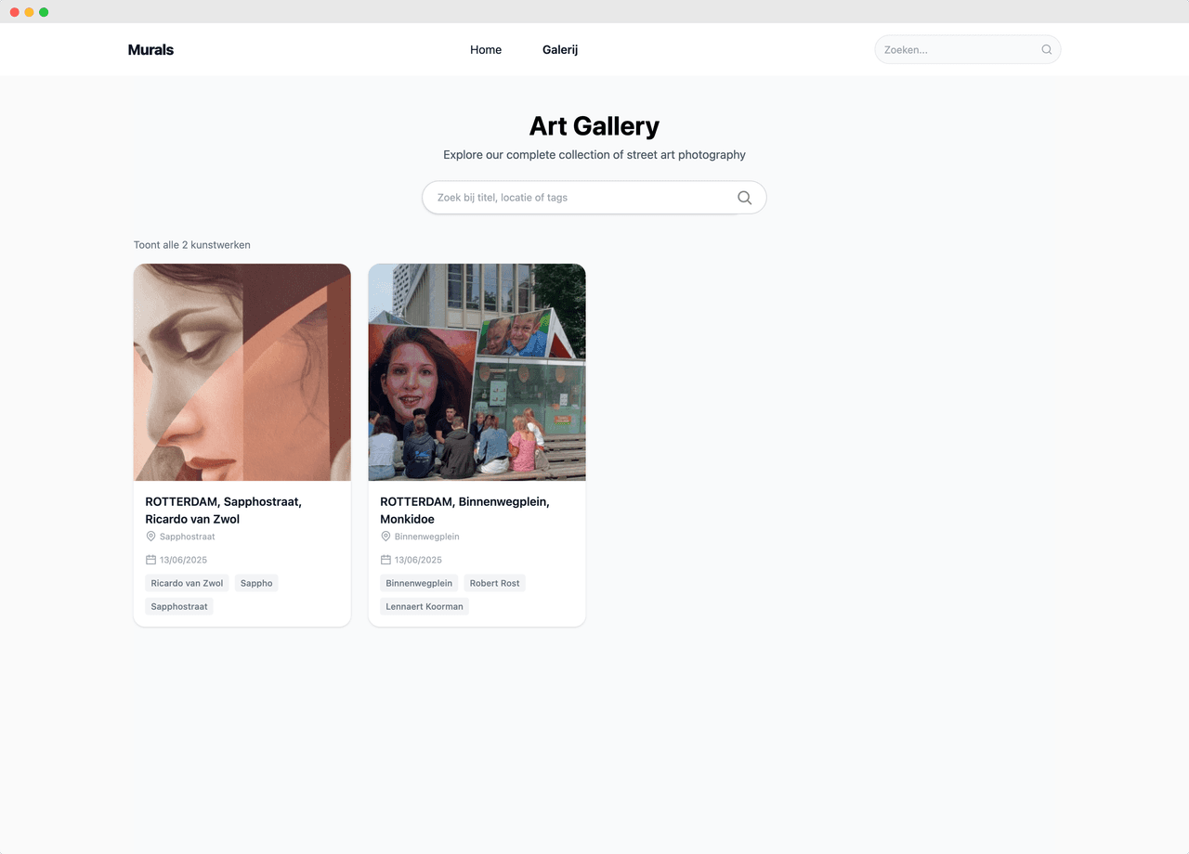Click the location pin icon next to Sapphostraat
Screen dimensions: 1189x854
150,537
